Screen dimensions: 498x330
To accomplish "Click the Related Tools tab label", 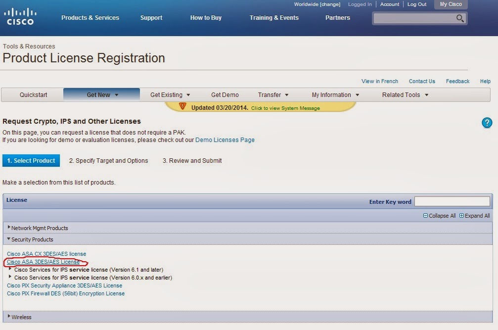I will coord(401,95).
